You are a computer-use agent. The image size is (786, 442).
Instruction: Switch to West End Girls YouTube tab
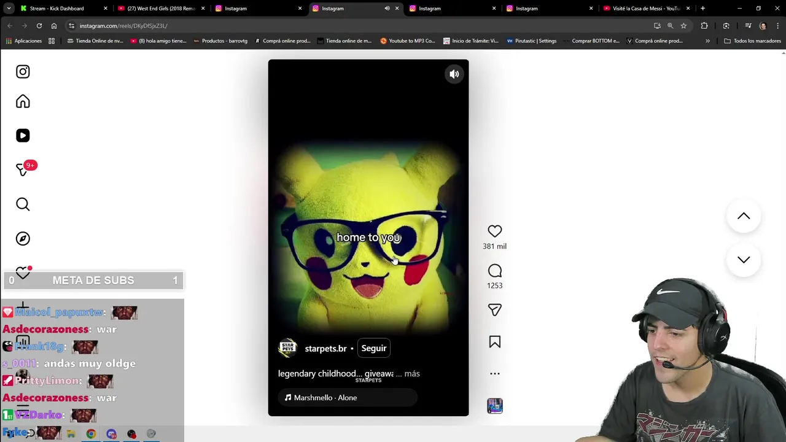click(x=161, y=9)
